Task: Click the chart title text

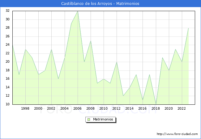Action: 100,4
